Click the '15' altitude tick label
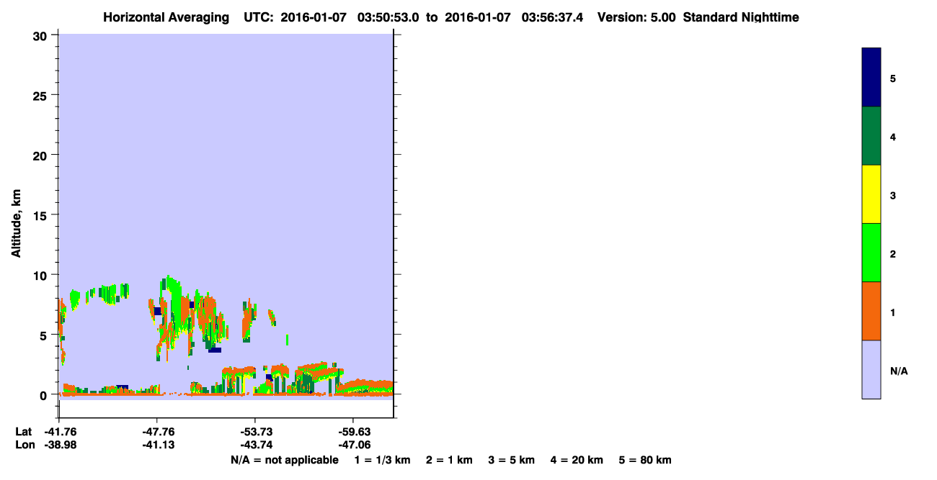The image size is (937, 480). [42, 215]
